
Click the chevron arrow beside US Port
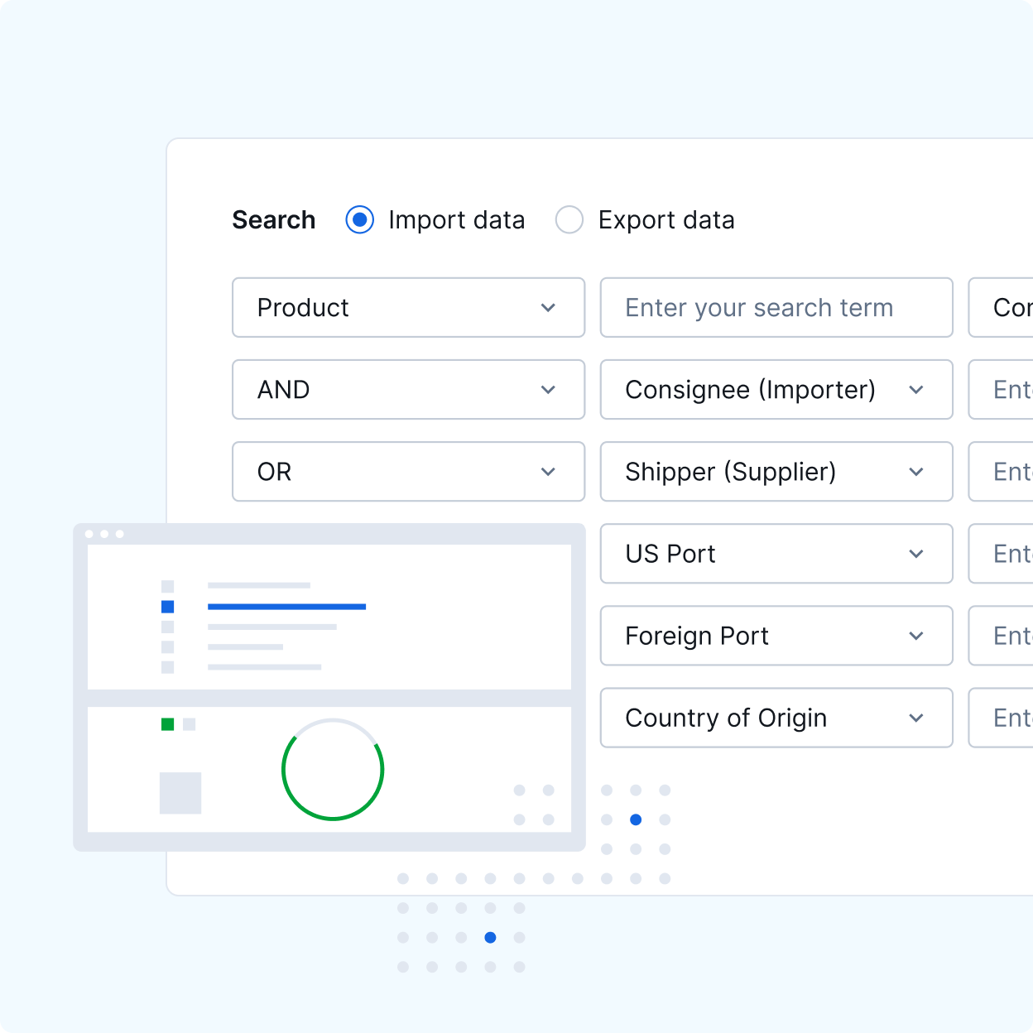coord(916,554)
